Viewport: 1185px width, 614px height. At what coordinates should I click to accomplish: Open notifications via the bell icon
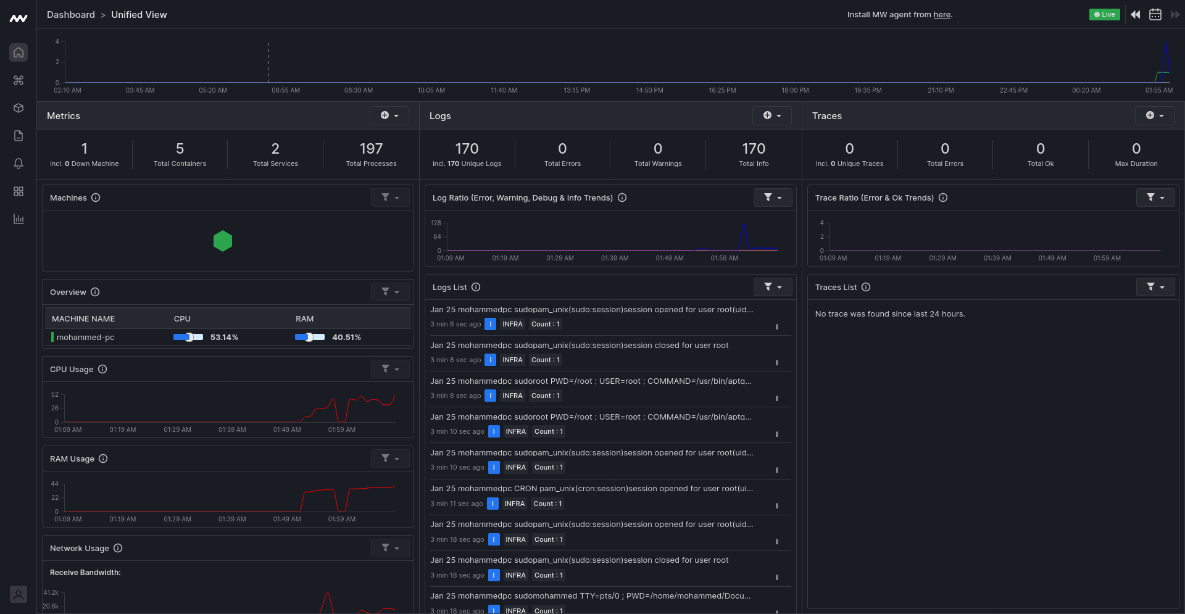pyautogui.click(x=18, y=164)
